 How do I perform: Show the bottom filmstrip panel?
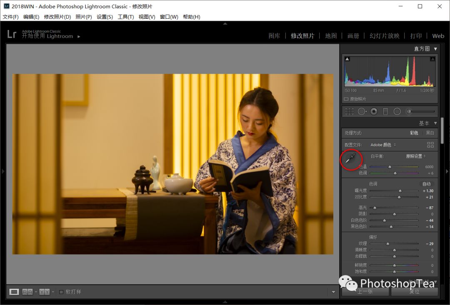click(x=225, y=302)
